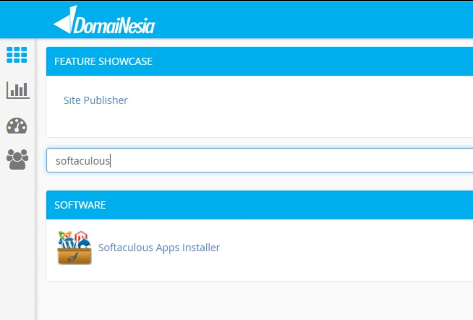473x320 pixels.
Task: Click the DomaiNesia logo
Action: point(104,20)
